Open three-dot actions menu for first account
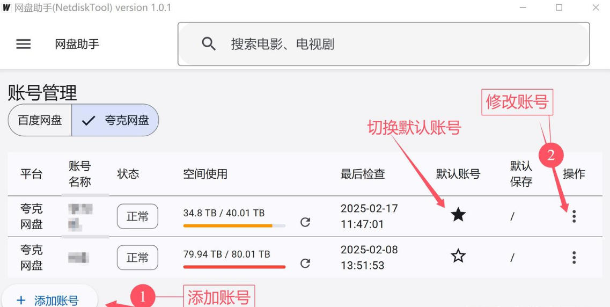The image size is (610, 307). pyautogui.click(x=574, y=216)
